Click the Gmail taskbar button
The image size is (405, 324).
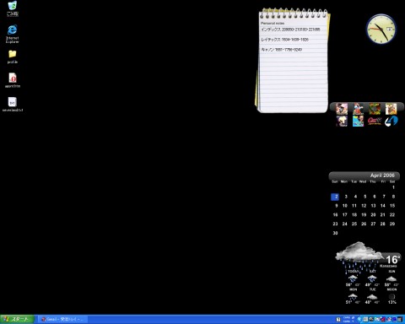click(63, 319)
